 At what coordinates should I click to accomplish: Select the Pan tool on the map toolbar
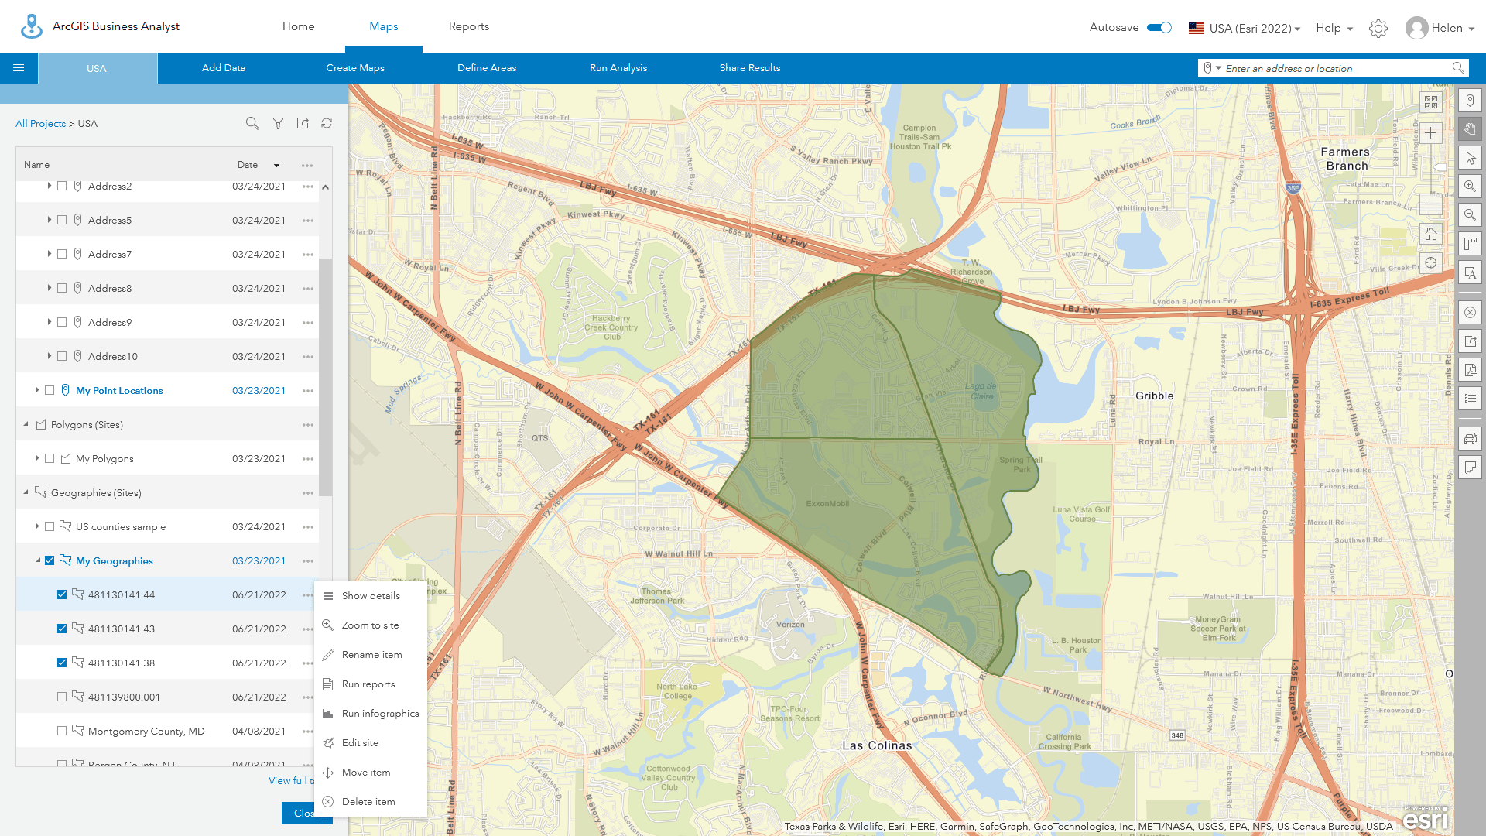[1470, 128]
